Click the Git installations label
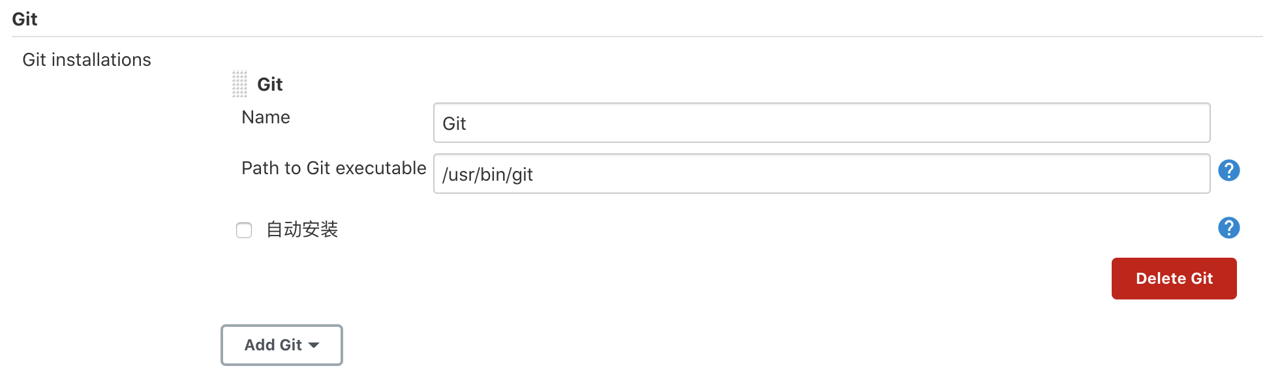The image size is (1280, 381). pos(87,60)
